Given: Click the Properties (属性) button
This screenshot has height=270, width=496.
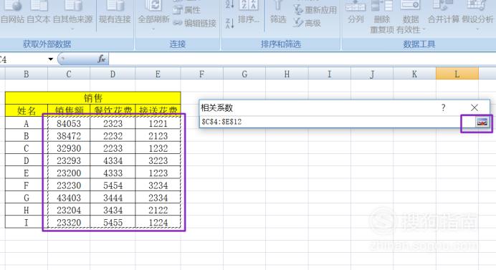Looking at the screenshot, I should point(186,10).
